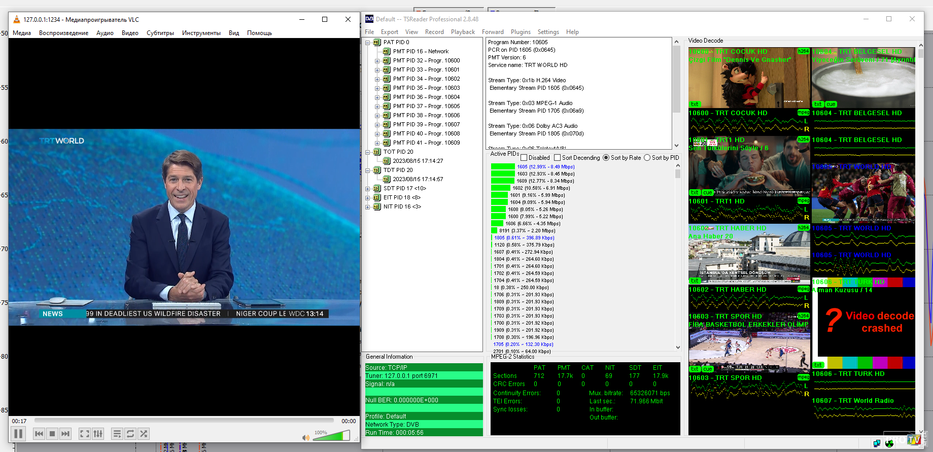The width and height of the screenshot is (933, 452).
Task: Expand the SDT PID 17 tree node
Action: [x=368, y=189]
